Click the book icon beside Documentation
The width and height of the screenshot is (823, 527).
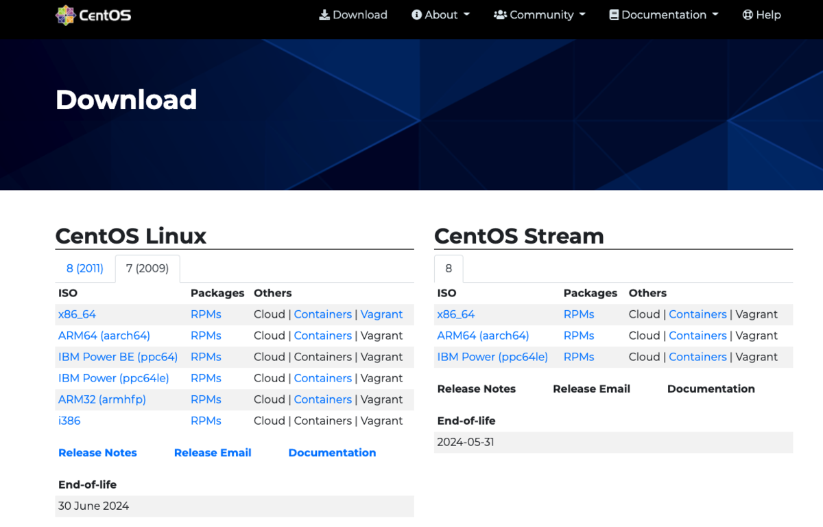[x=614, y=15]
